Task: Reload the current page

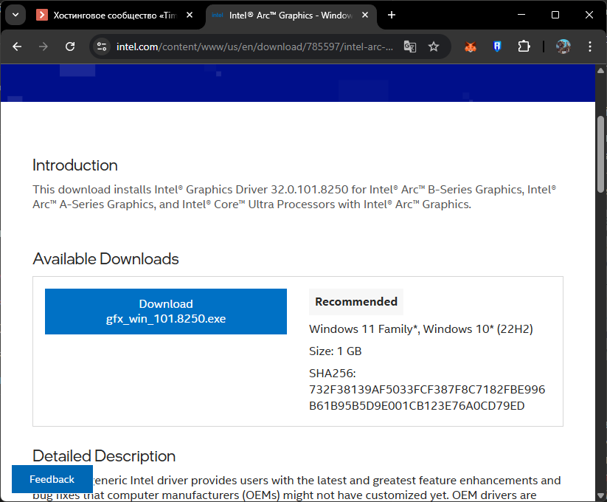Action: pyautogui.click(x=70, y=46)
